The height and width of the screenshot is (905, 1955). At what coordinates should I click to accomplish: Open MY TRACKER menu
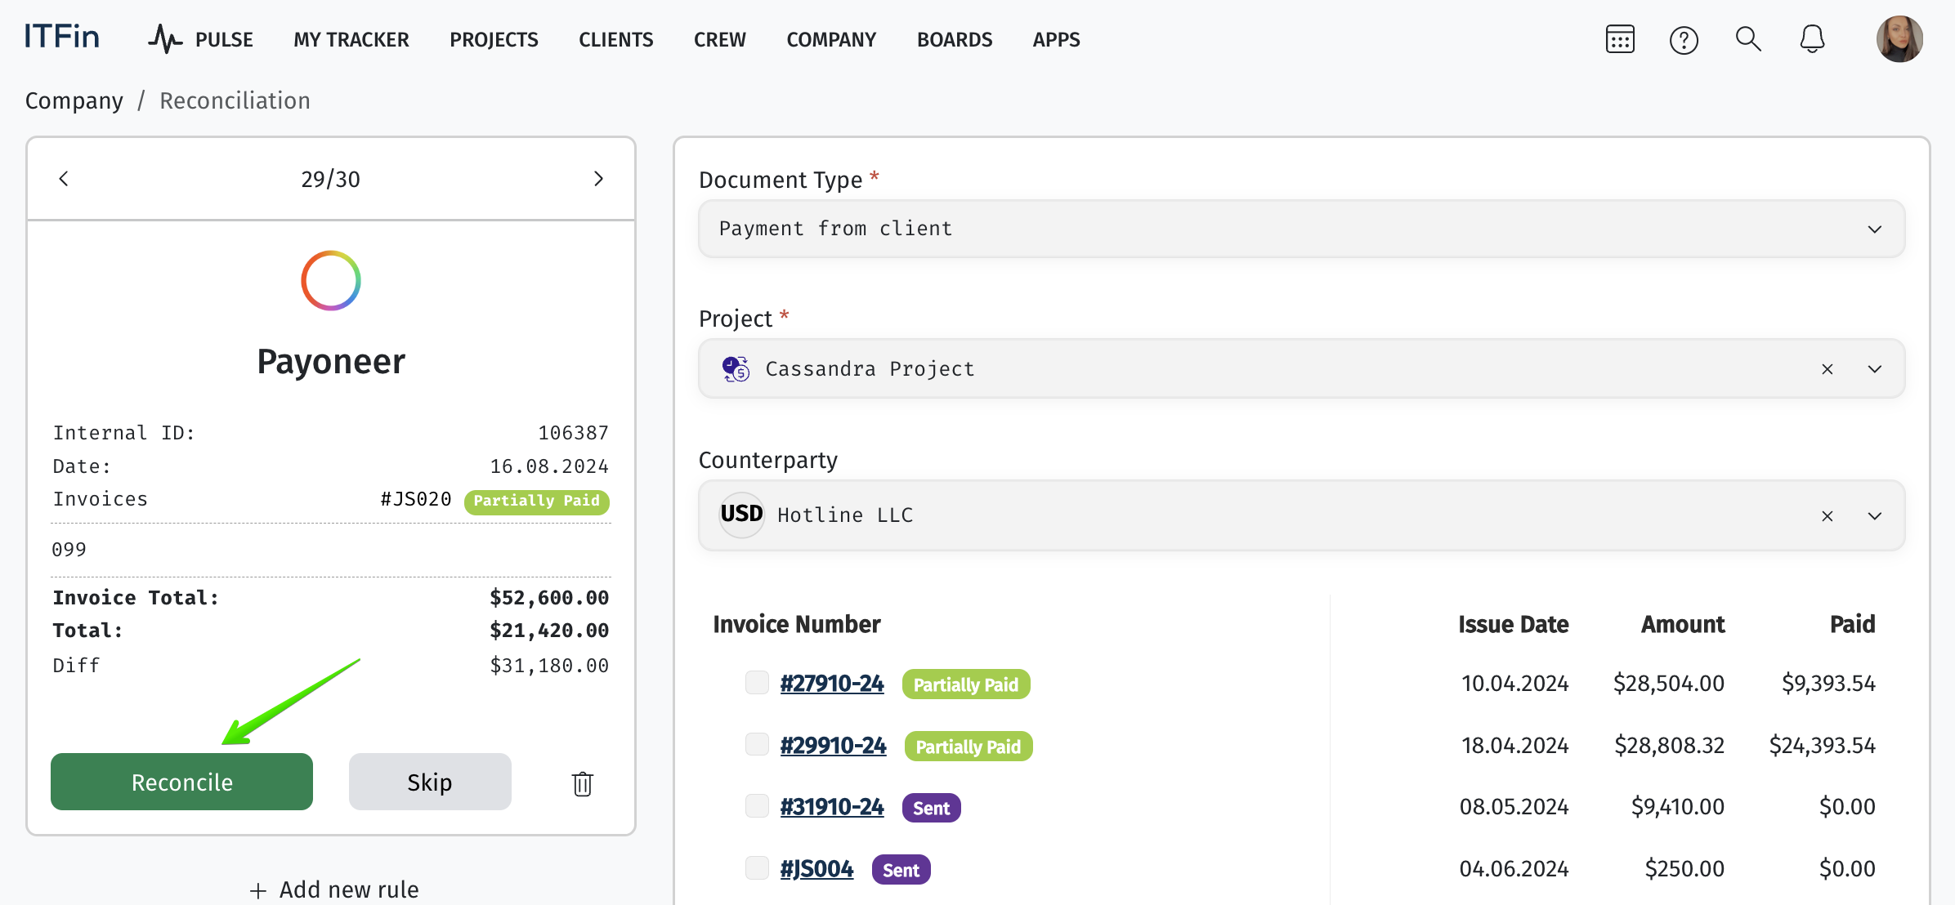351,40
